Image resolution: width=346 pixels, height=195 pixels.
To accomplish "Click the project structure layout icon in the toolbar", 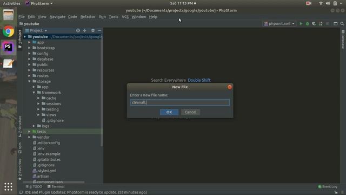I will pyautogui.click(x=335, y=24).
